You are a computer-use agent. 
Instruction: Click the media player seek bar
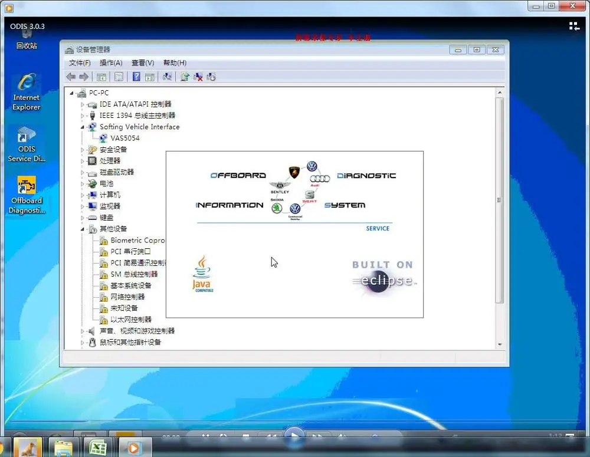pyautogui.click(x=294, y=421)
